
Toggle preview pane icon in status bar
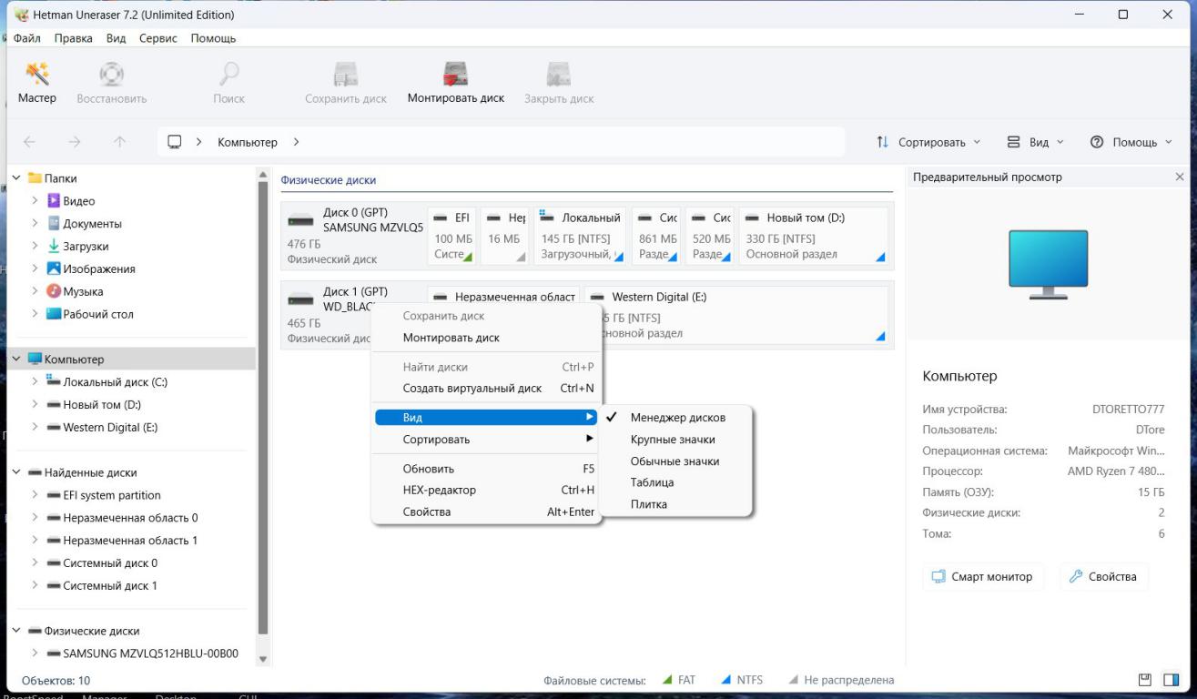coord(1171,680)
